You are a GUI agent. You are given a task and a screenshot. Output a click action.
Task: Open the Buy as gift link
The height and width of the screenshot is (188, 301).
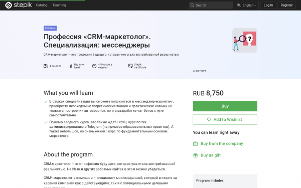coord(211,155)
